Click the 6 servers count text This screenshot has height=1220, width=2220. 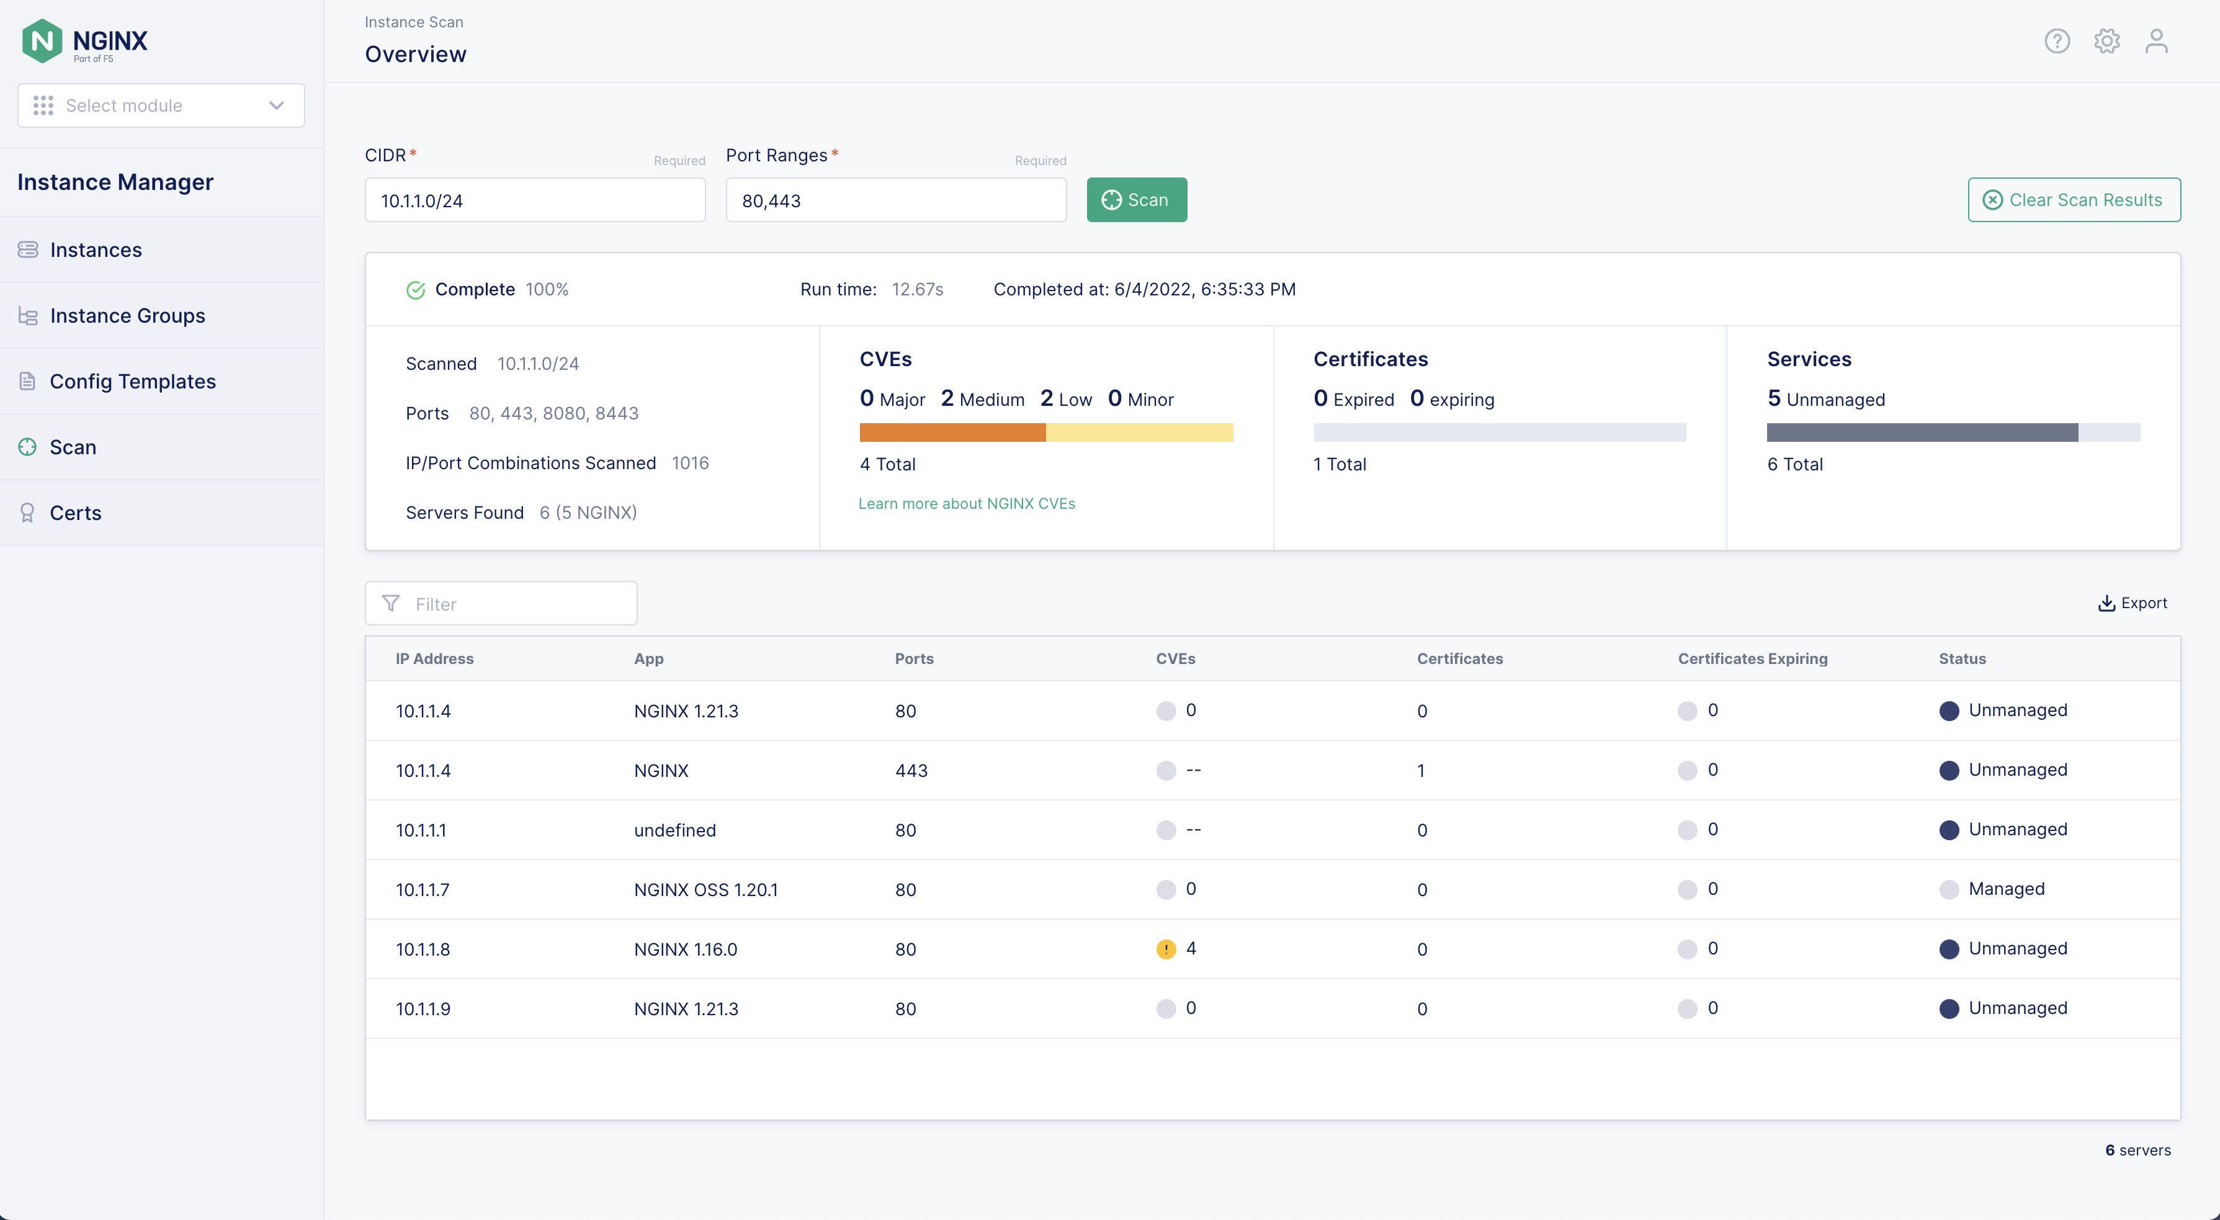click(2138, 1150)
